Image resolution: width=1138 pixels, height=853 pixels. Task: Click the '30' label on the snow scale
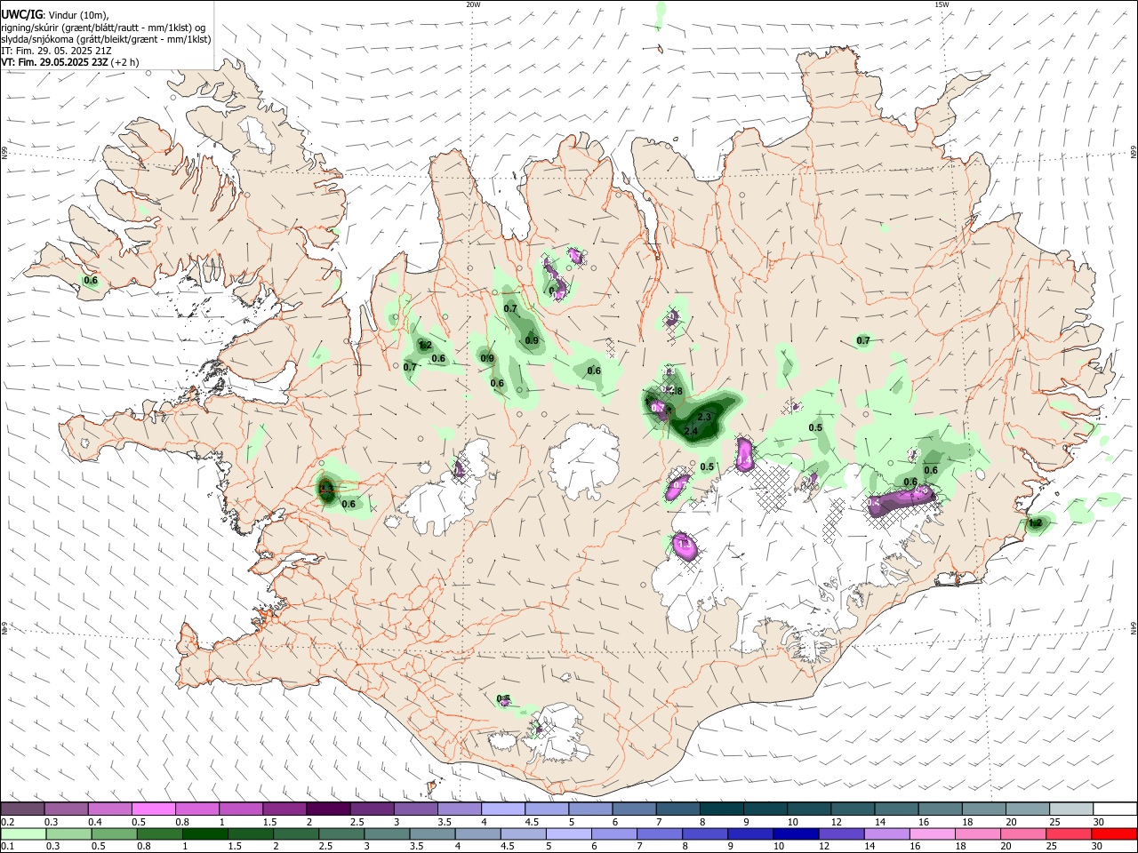(1099, 822)
